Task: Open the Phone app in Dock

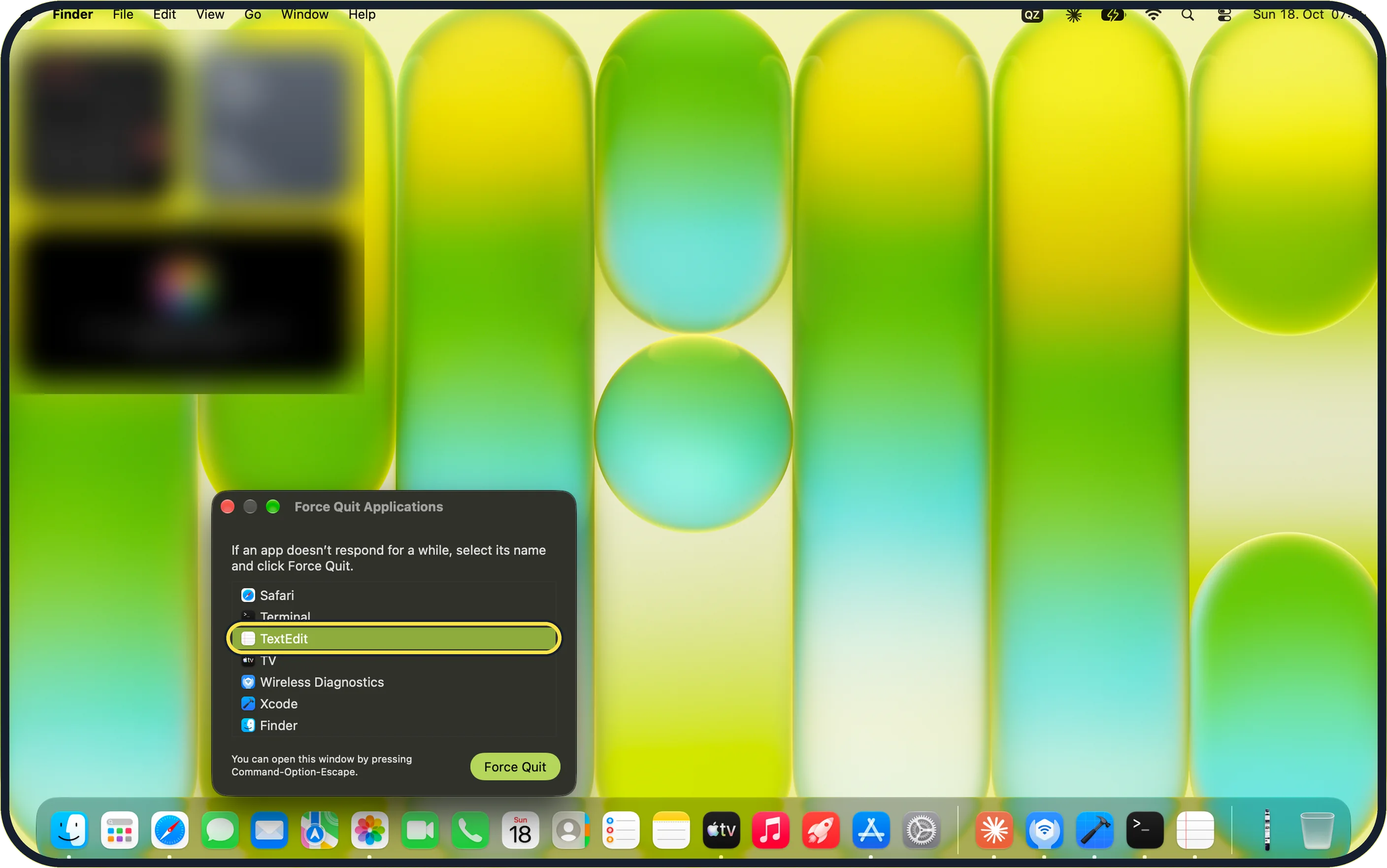Action: coord(470,830)
